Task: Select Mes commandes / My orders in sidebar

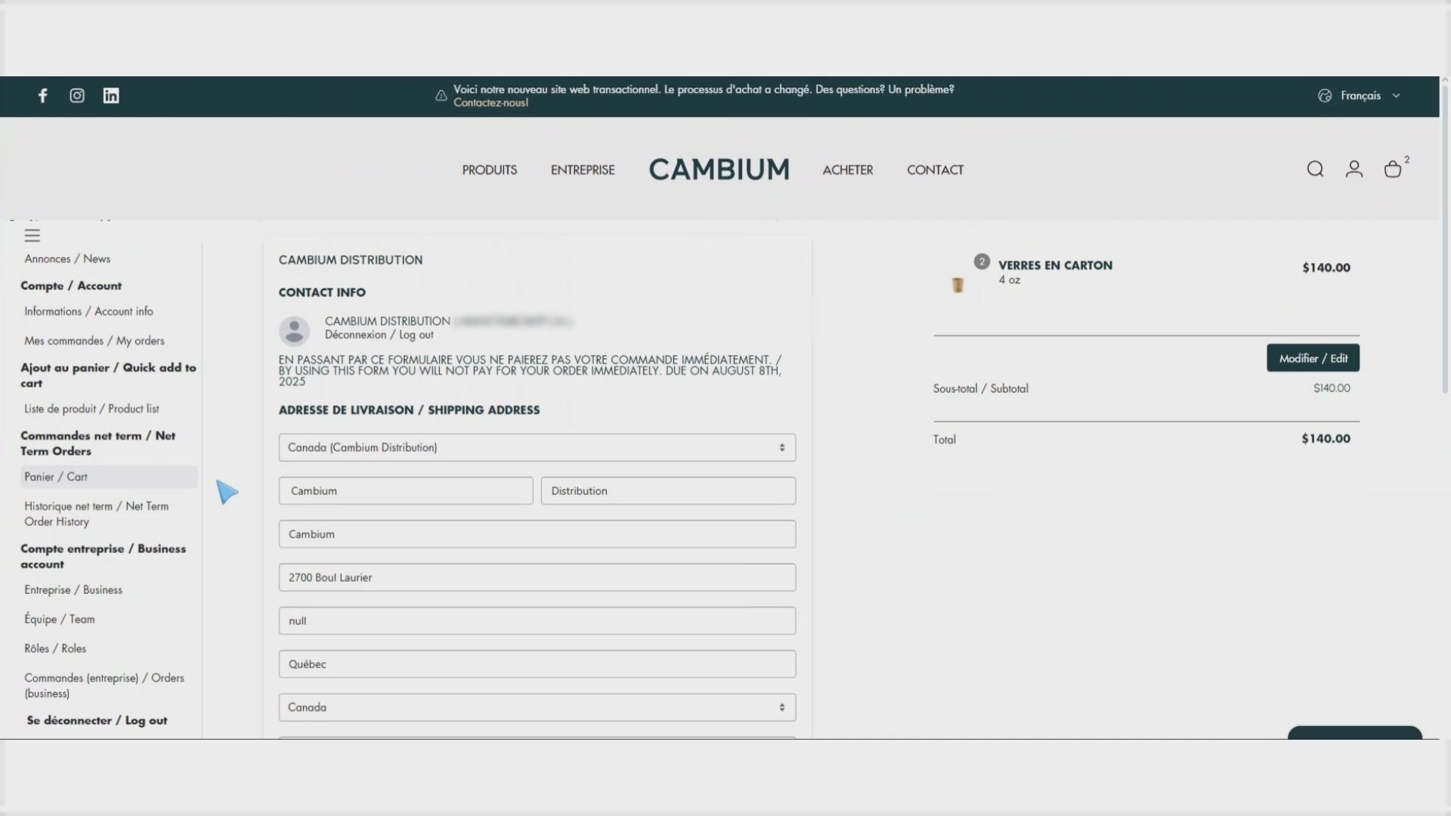Action: (x=94, y=341)
